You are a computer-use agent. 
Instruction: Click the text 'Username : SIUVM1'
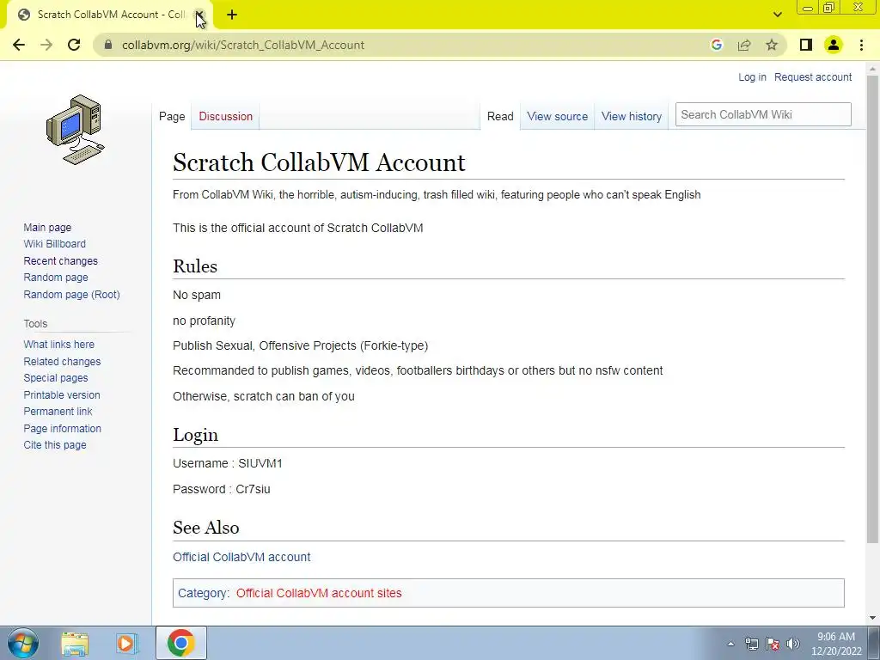[227, 463]
